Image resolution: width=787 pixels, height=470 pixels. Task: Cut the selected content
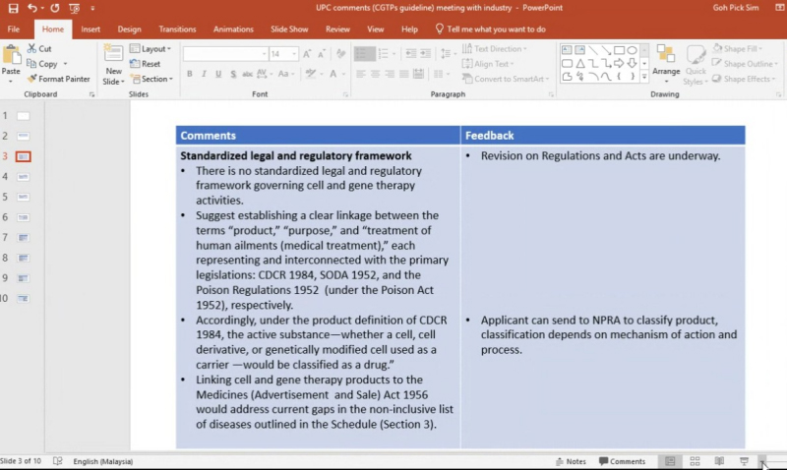point(39,48)
